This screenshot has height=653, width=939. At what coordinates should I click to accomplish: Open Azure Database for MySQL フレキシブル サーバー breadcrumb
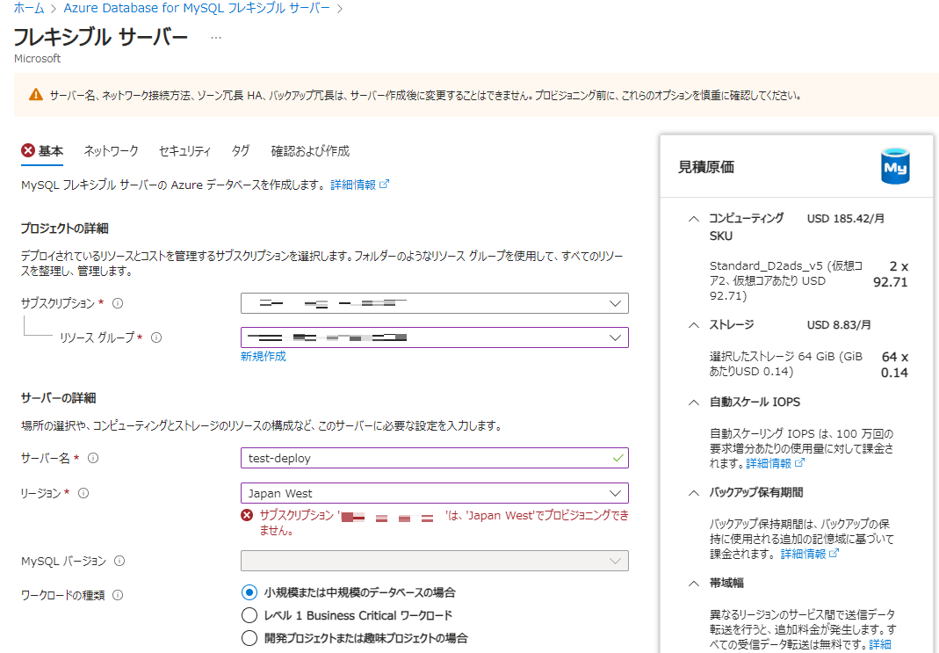[197, 9]
